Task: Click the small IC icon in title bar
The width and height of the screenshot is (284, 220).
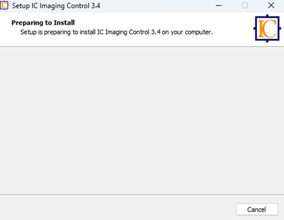Action: tap(4, 6)
